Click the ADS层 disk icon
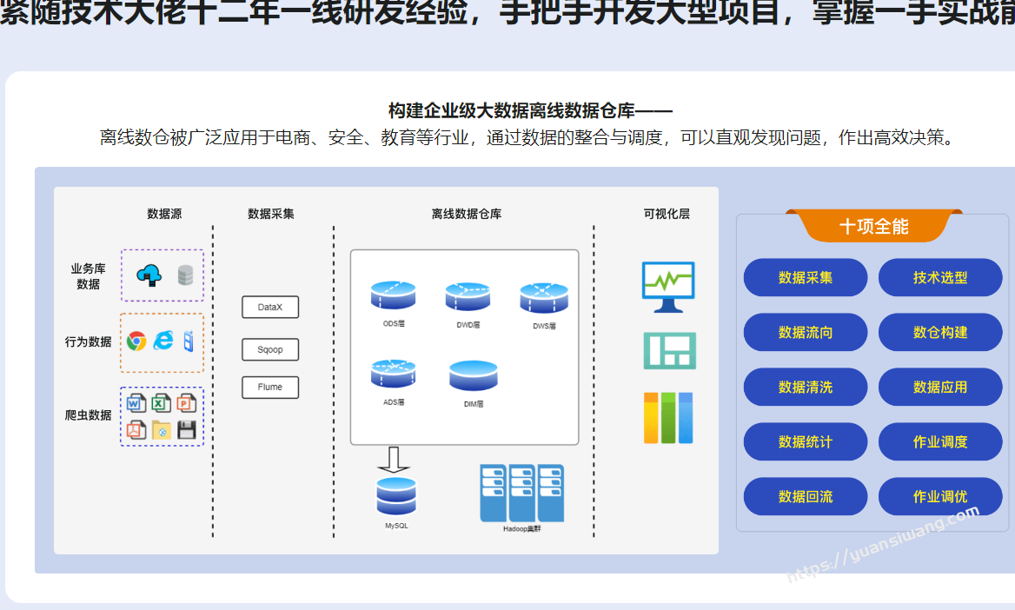Image resolution: width=1015 pixels, height=610 pixels. [393, 374]
